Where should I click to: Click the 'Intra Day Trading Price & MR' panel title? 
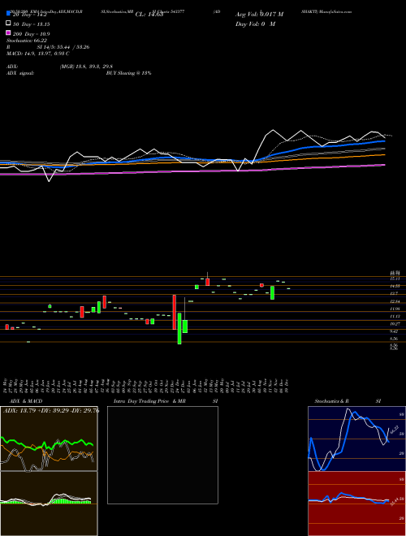tap(149, 401)
